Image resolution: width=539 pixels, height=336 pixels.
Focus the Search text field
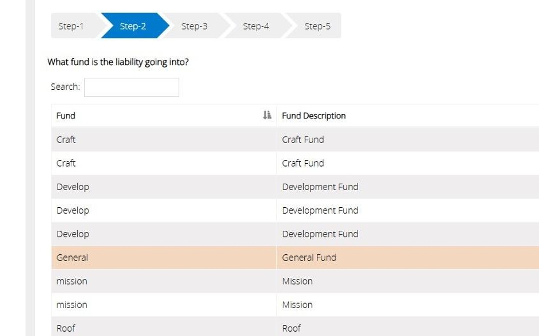(x=132, y=87)
